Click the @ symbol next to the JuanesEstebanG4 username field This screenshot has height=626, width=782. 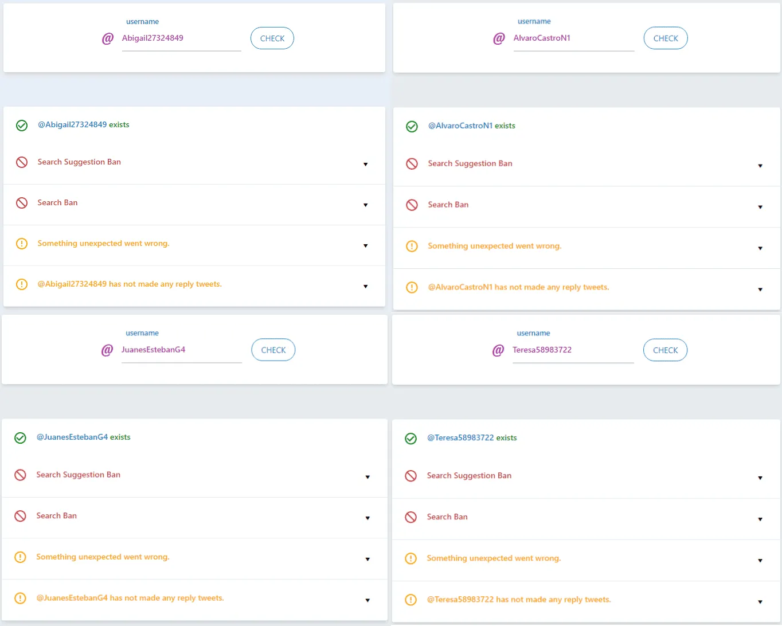click(107, 350)
